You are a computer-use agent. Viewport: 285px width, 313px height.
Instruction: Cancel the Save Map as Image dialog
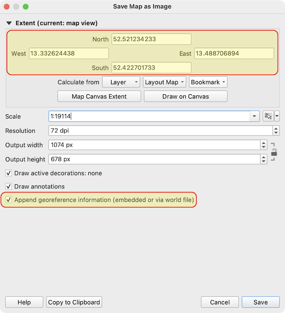click(220, 302)
